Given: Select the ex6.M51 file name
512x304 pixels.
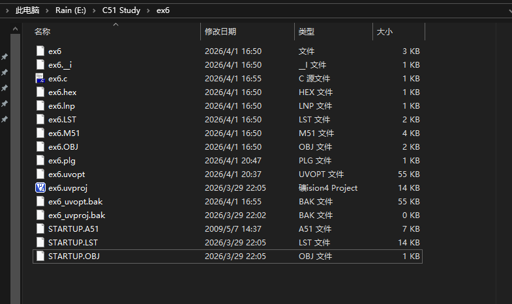Looking at the screenshot, I should (x=64, y=133).
